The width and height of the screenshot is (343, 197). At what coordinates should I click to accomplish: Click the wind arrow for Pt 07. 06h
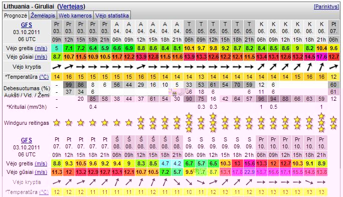click(x=333, y=67)
